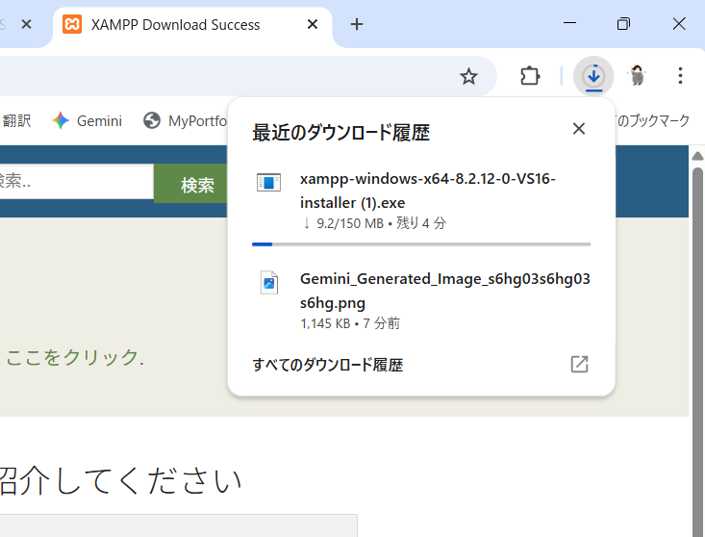Screen dimensions: 705x537
Task: Click the xampp download progress bar
Action: tap(421, 244)
